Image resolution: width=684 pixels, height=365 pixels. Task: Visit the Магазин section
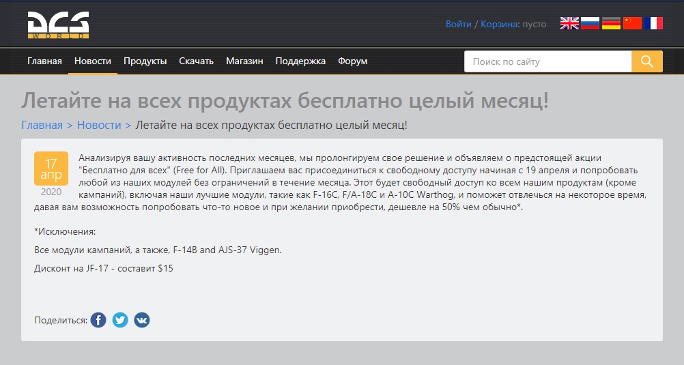click(244, 61)
